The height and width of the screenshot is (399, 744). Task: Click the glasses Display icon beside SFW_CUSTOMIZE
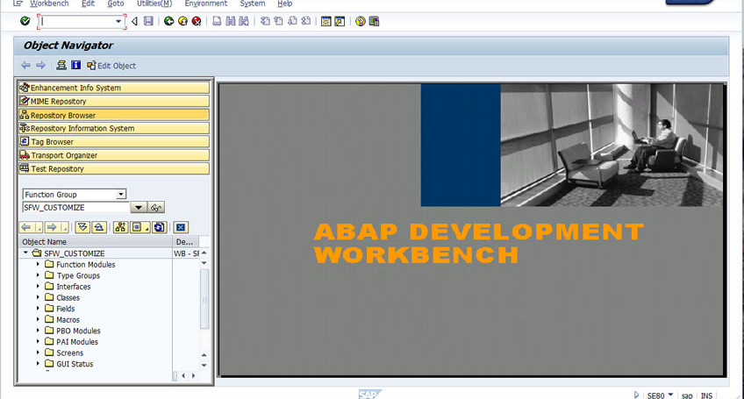tap(156, 207)
